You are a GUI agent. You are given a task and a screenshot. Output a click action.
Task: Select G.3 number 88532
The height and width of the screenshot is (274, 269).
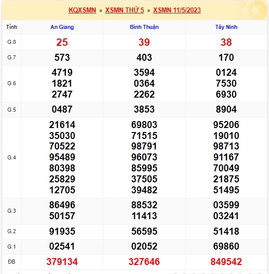click(x=144, y=205)
